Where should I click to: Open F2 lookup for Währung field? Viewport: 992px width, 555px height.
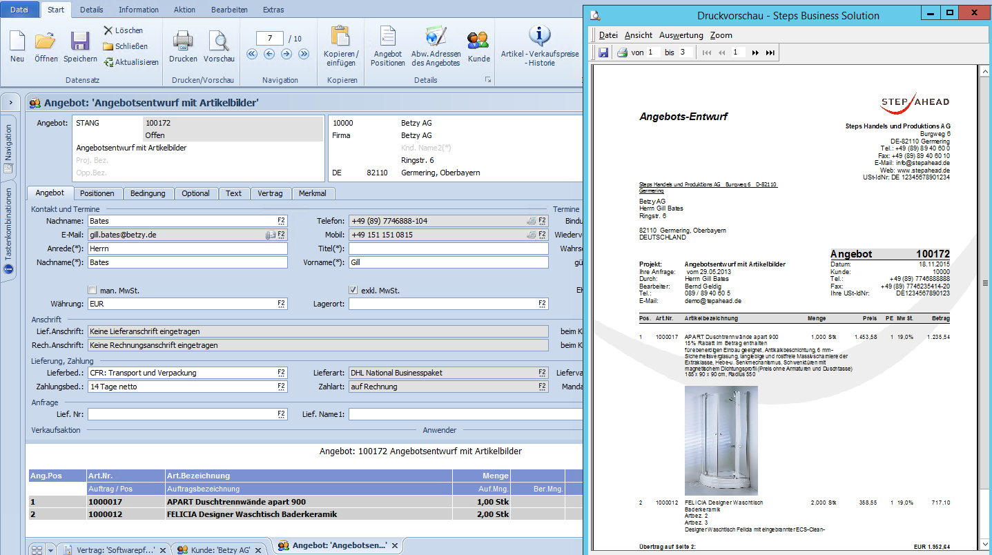(x=282, y=304)
